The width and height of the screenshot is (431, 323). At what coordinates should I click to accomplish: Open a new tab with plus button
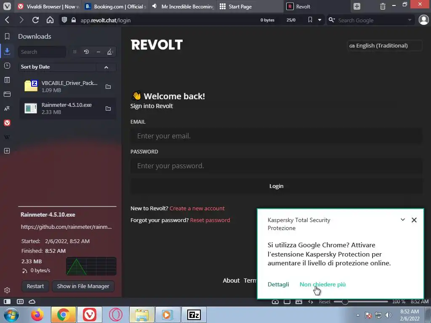coord(357,6)
